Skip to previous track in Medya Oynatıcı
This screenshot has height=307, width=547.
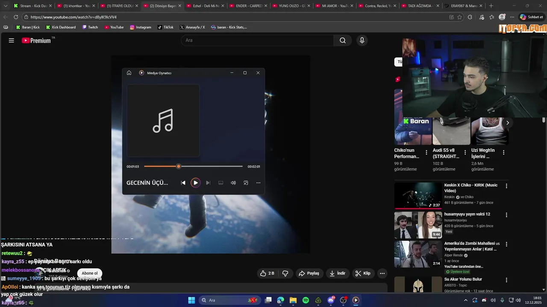(183, 183)
